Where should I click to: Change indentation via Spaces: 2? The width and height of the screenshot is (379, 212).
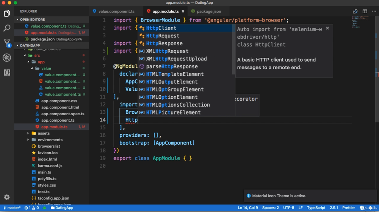(270, 208)
